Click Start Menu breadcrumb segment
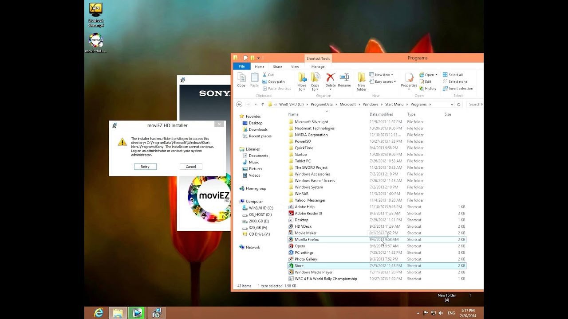Image resolution: width=568 pixels, height=319 pixels. pos(394,105)
